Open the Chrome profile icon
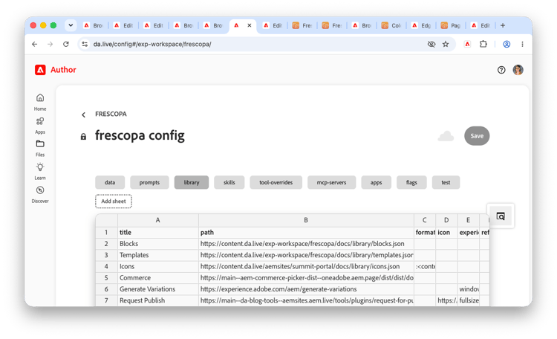Viewport: 557px width, 339px height. 506,44
